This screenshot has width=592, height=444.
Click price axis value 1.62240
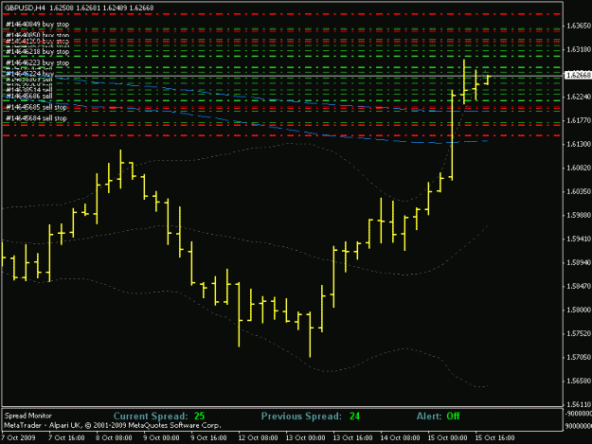(579, 97)
